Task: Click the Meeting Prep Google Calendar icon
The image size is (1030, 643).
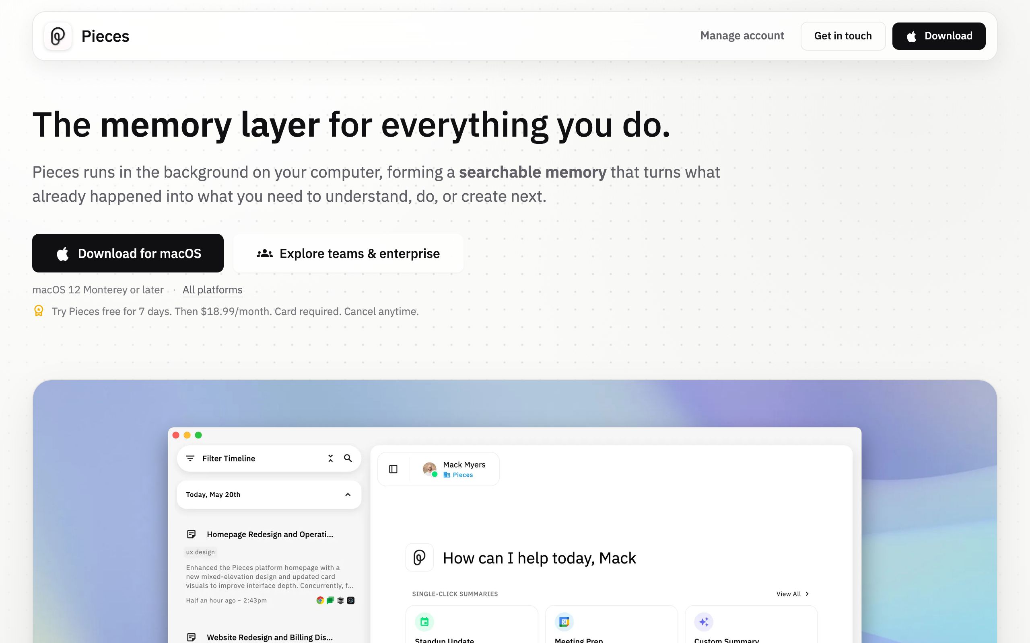Action: click(x=564, y=622)
